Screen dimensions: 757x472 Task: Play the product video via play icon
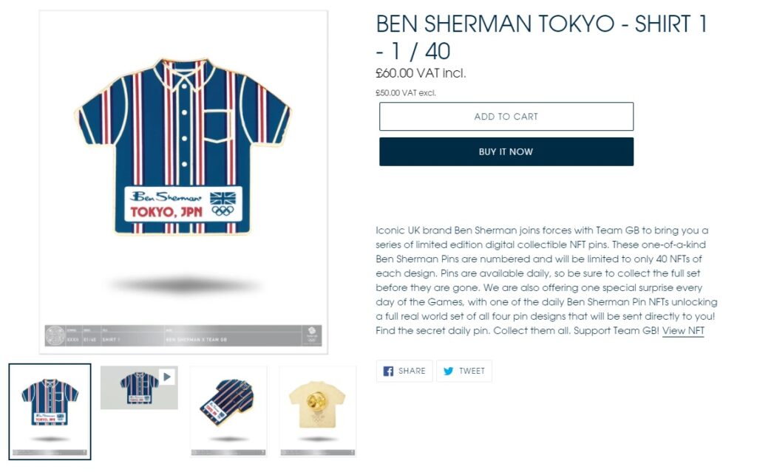click(x=167, y=377)
